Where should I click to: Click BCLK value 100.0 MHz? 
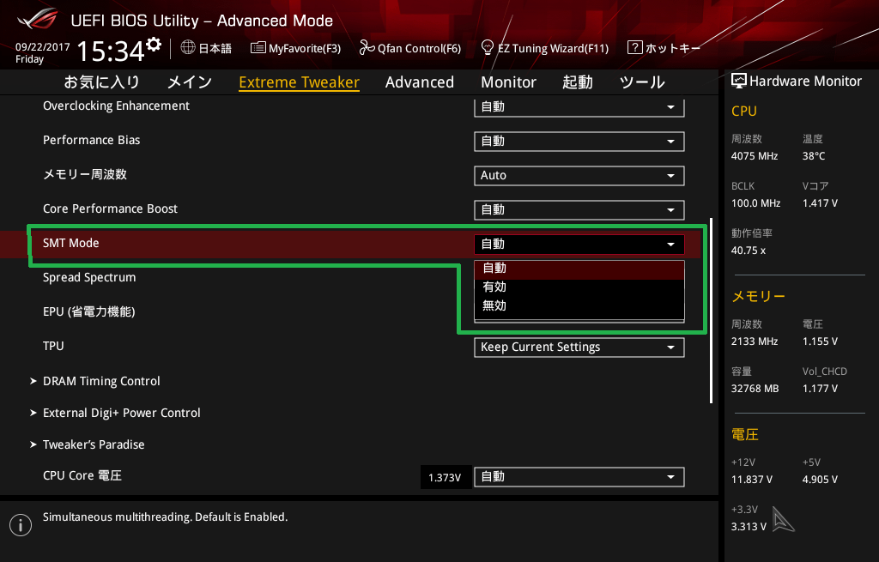(755, 203)
